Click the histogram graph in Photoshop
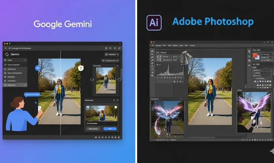 [170, 70]
